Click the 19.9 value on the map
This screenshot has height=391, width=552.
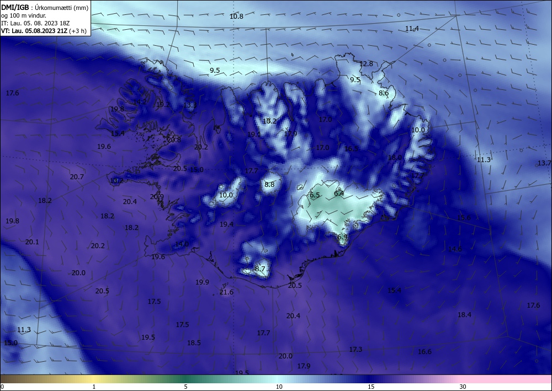coord(202,282)
